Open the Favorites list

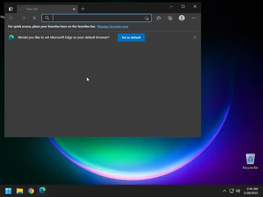[159, 18]
